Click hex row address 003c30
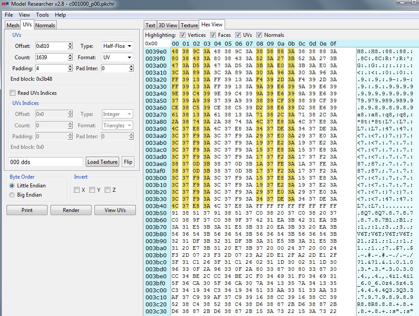Image resolution: width=419 pixels, height=316 pixels. pyautogui.click(x=156, y=311)
